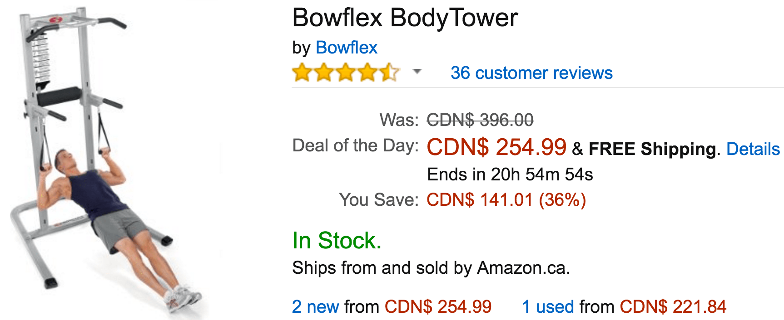Click the You Save CDN$ 141.01 amount
784x320 pixels.
pyautogui.click(x=506, y=200)
